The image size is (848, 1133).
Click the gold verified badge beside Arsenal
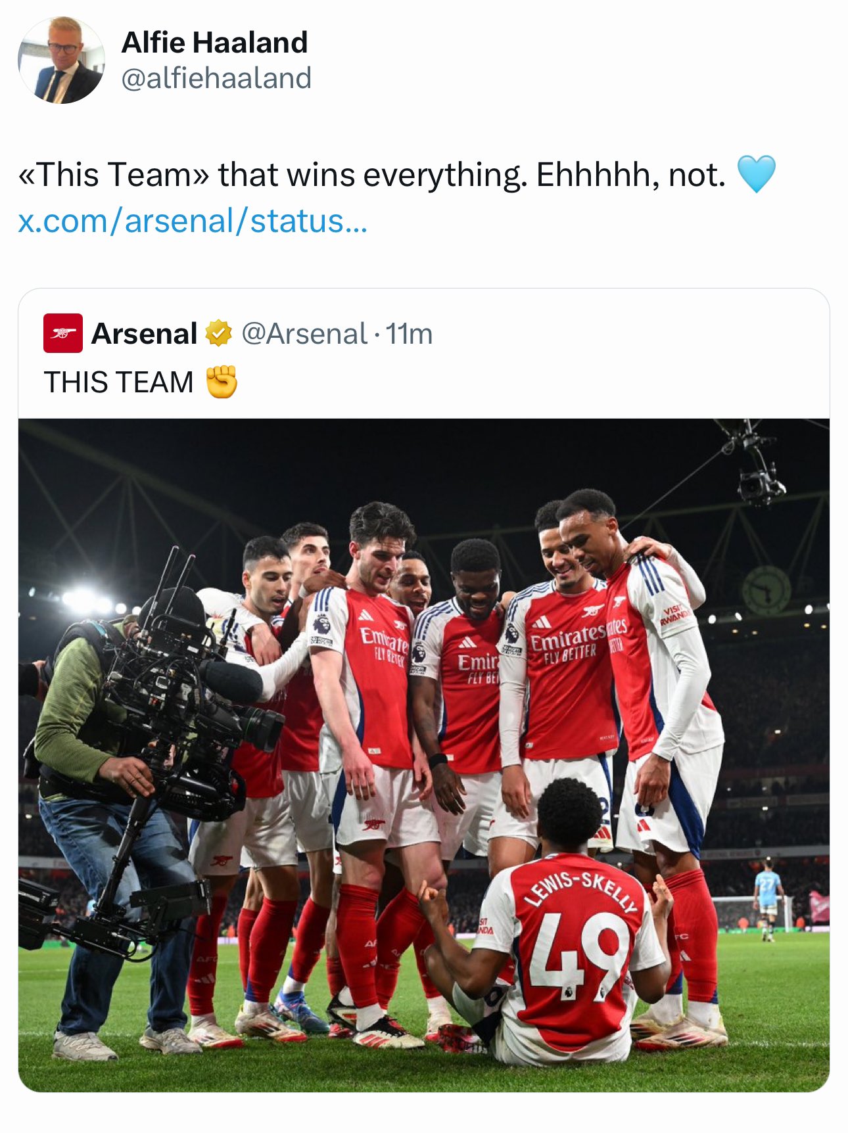click(x=218, y=333)
